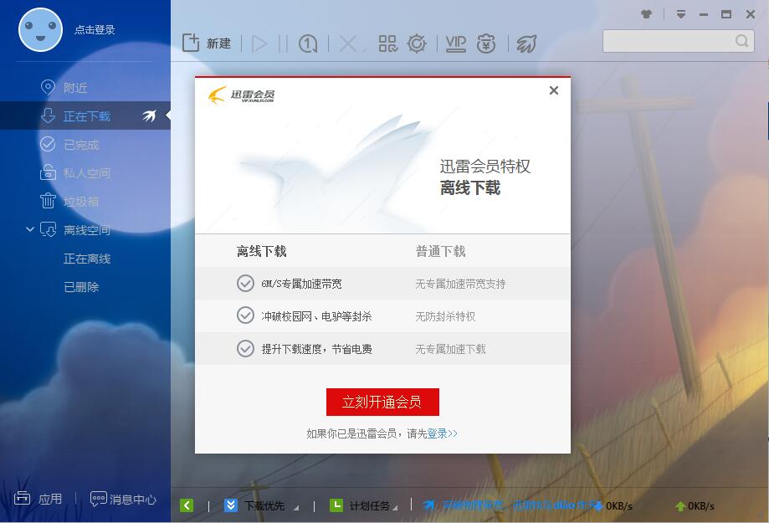The image size is (769, 523).
Task: Close the 迅雷会员 dialog
Action: coord(554,90)
